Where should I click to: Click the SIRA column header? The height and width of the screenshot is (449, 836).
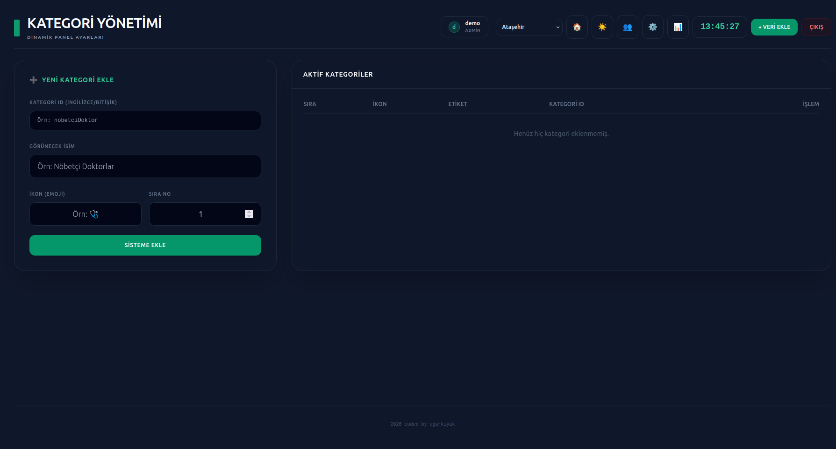[x=310, y=104]
